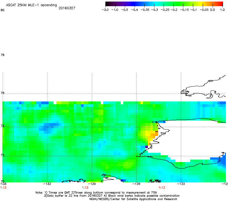Click the longitude label -126
This screenshot has height=201, width=228.
click(136, 184)
